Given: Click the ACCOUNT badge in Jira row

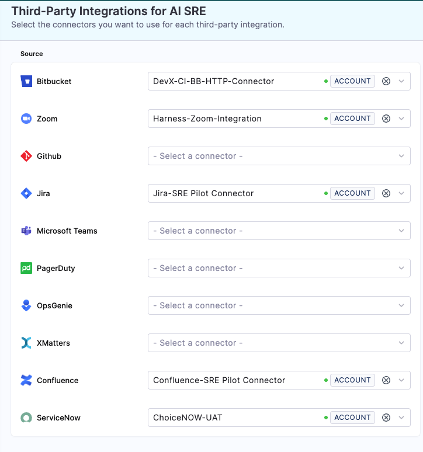Looking at the screenshot, I should point(352,193).
